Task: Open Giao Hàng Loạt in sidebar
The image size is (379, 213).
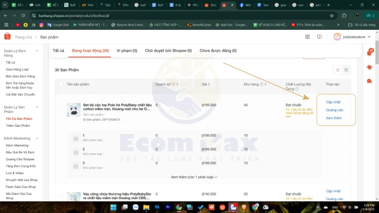Action: click(x=17, y=70)
